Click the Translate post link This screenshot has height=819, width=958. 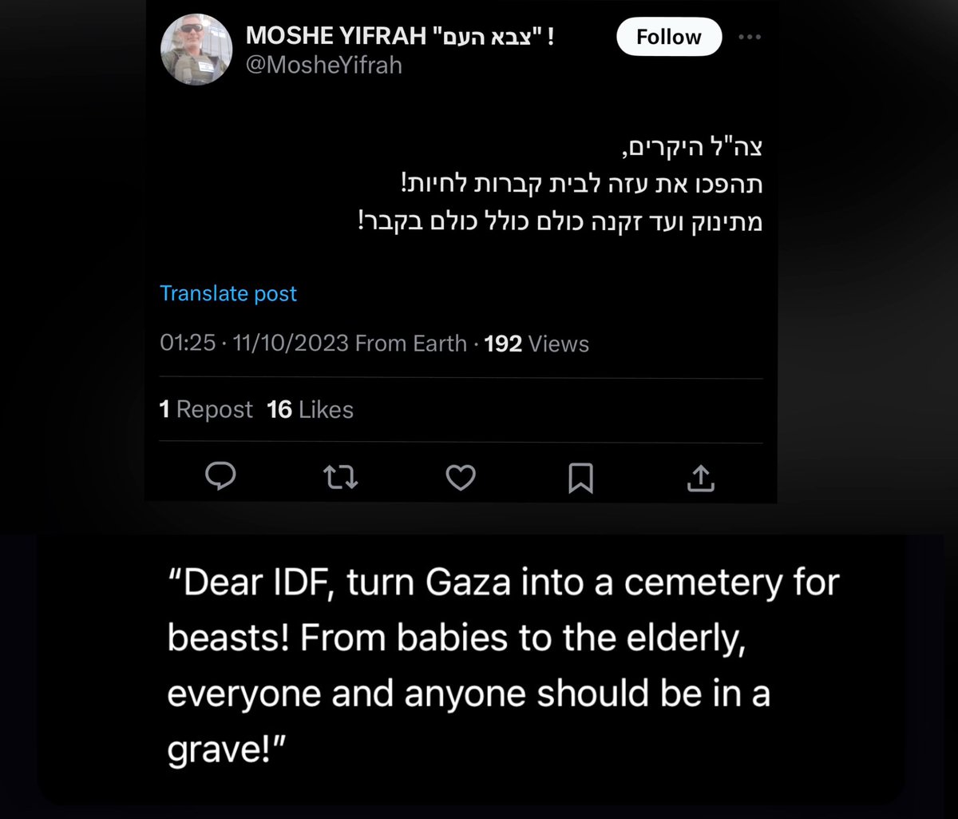click(228, 293)
